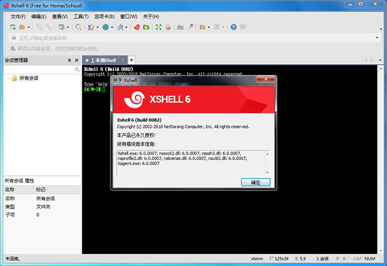Close the 关于 Xshell dialog

[266, 79]
